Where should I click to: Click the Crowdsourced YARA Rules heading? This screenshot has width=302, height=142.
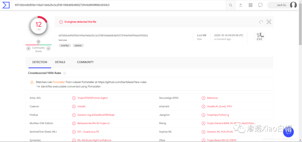44,73
